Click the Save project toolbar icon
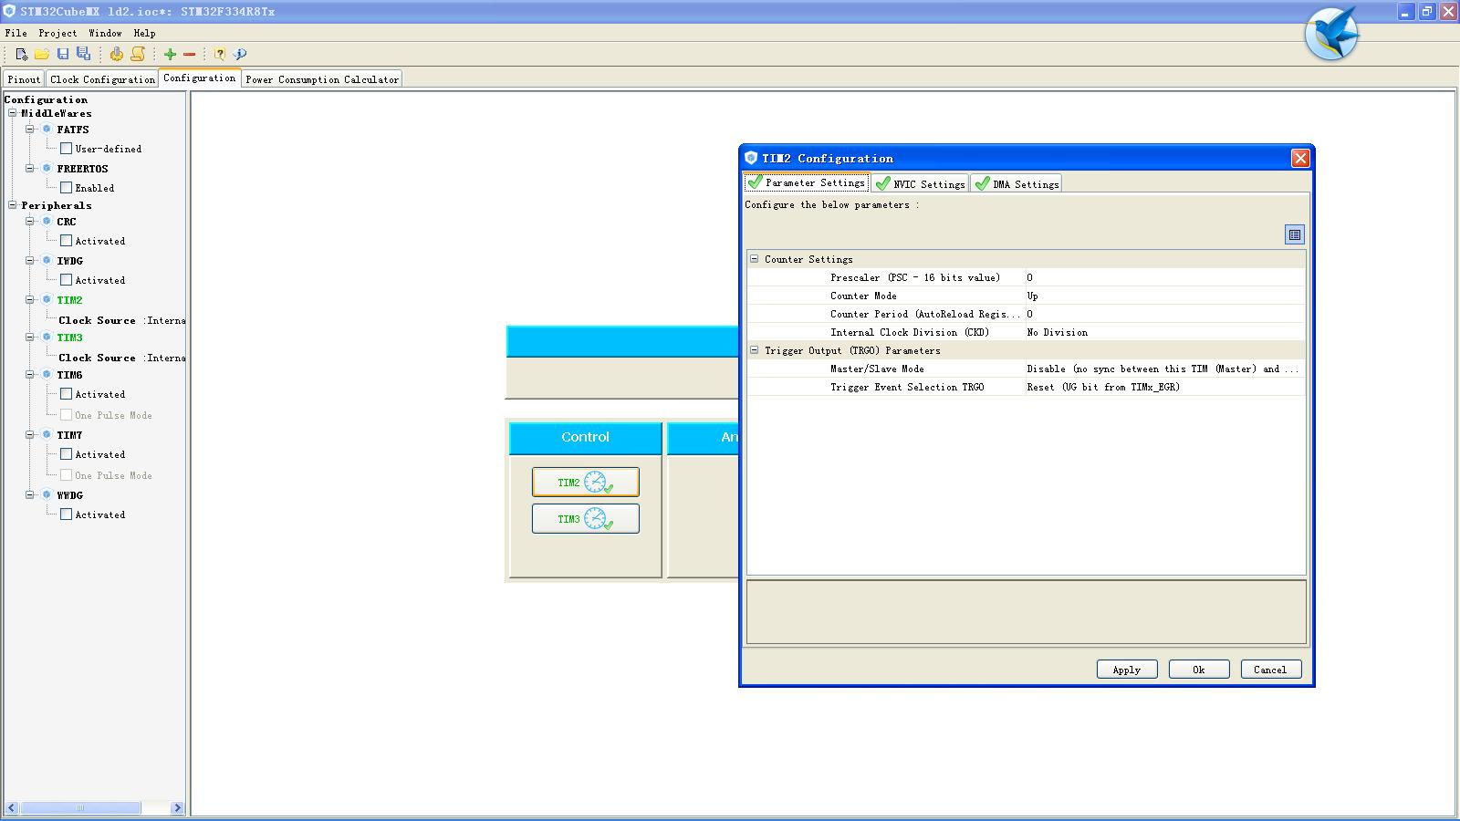 click(63, 54)
